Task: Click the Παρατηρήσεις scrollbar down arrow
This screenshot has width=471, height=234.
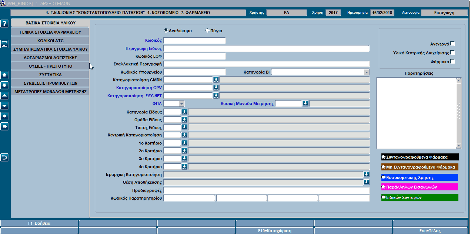Action: point(459,146)
